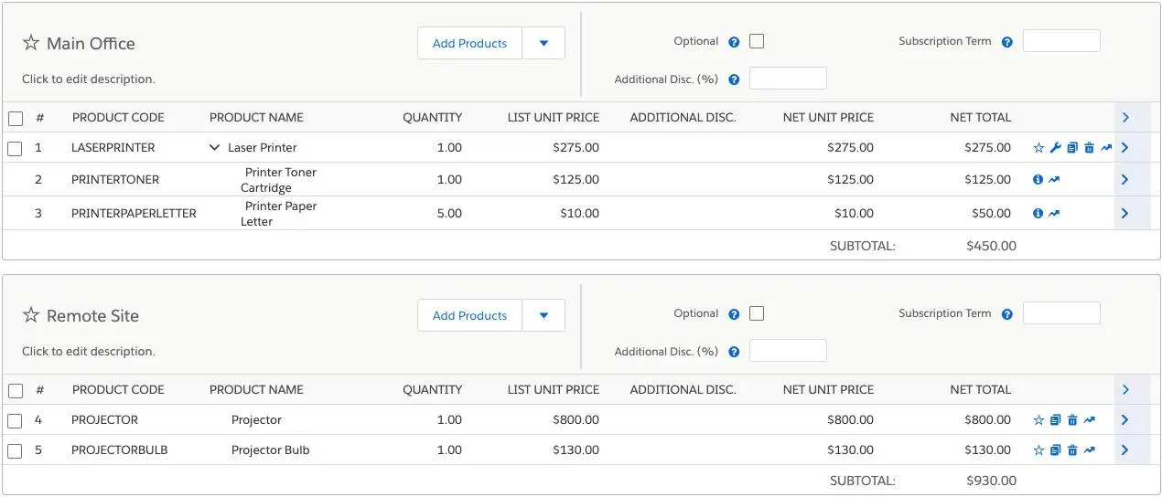This screenshot has width=1162, height=497.
Task: Open the Add Products dropdown arrow in Main Office
Action: pos(543,43)
